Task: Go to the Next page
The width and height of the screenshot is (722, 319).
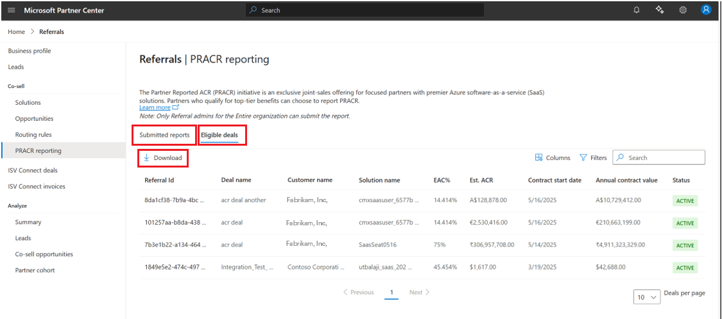Action: tap(419, 293)
